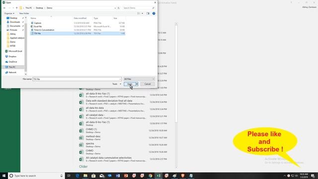Open File Explorer from taskbar

[x=85, y=176]
